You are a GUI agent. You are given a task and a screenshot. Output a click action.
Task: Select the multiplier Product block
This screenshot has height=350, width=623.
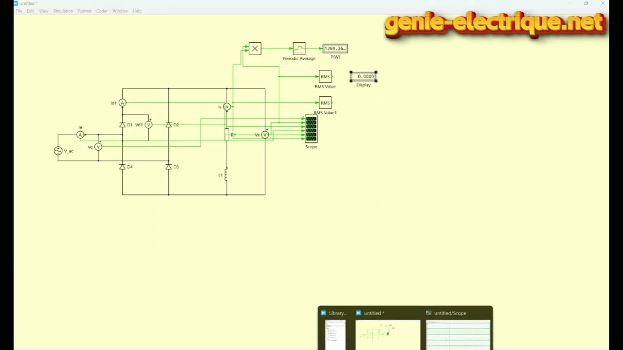point(255,49)
